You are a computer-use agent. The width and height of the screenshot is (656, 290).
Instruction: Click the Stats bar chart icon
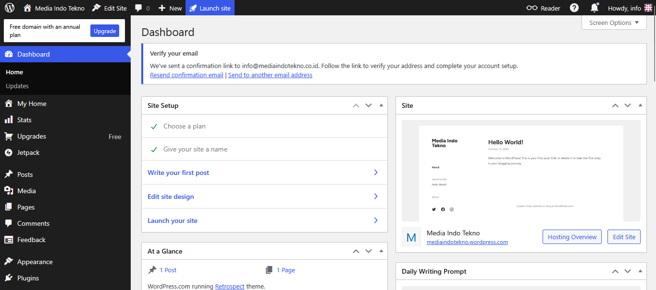(x=9, y=120)
